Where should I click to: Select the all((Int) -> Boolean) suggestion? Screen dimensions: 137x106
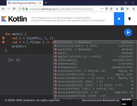(95, 42)
